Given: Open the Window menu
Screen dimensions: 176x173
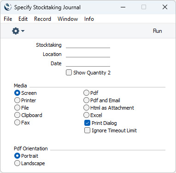Looking at the screenshot, I should pyautogui.click(x=68, y=19).
